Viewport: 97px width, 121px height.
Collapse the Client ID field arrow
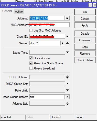(67, 36)
